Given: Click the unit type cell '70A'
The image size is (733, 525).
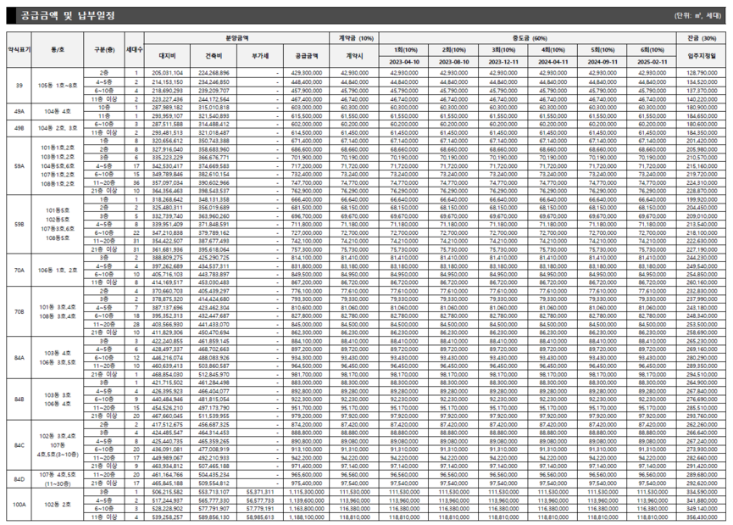Looking at the screenshot, I should click(19, 270).
